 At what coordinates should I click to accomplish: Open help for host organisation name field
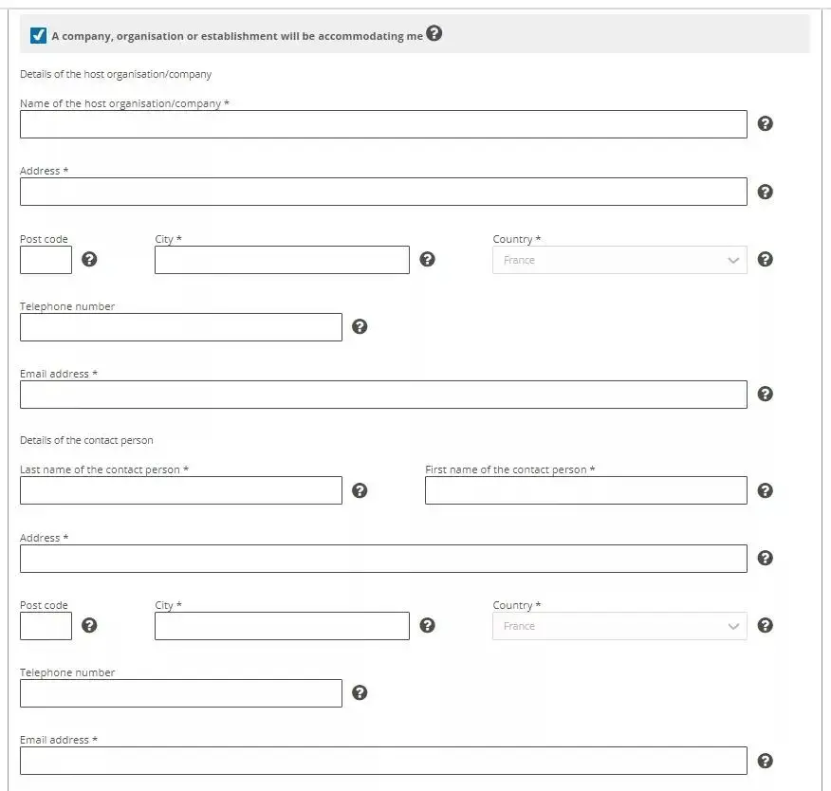(766, 124)
